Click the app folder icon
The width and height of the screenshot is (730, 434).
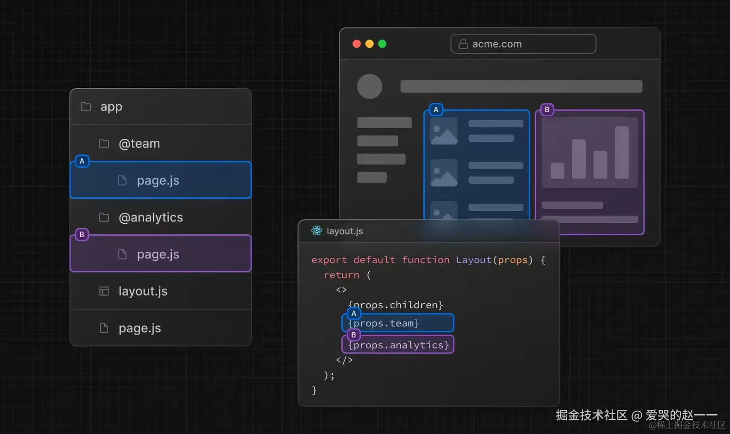tap(85, 107)
